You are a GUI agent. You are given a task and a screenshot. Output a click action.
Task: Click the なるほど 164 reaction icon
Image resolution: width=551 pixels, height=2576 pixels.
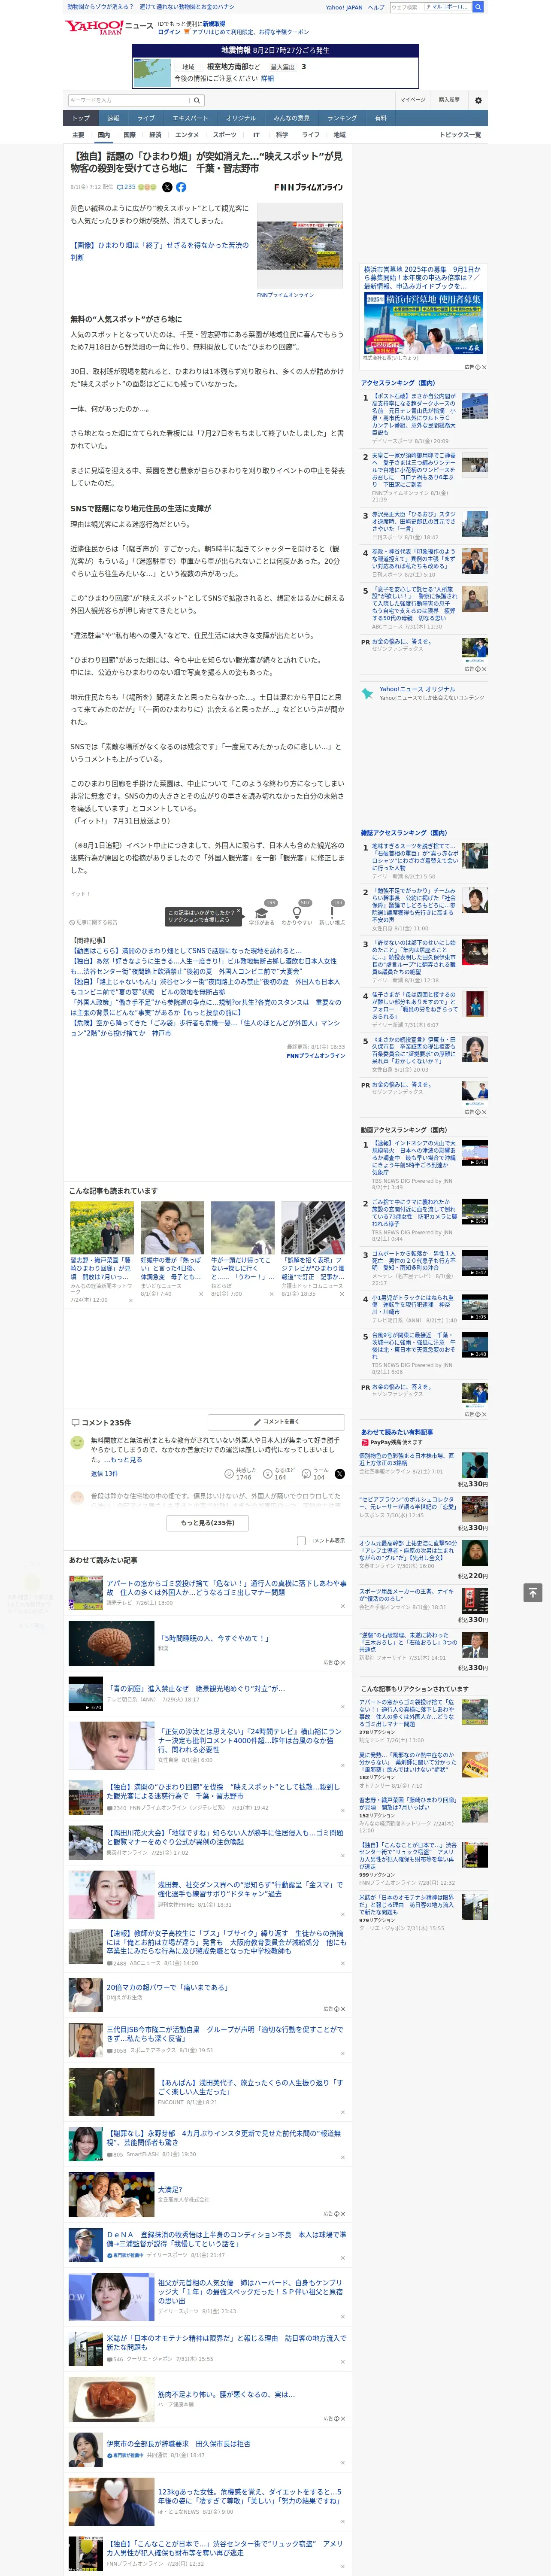(x=268, y=1473)
